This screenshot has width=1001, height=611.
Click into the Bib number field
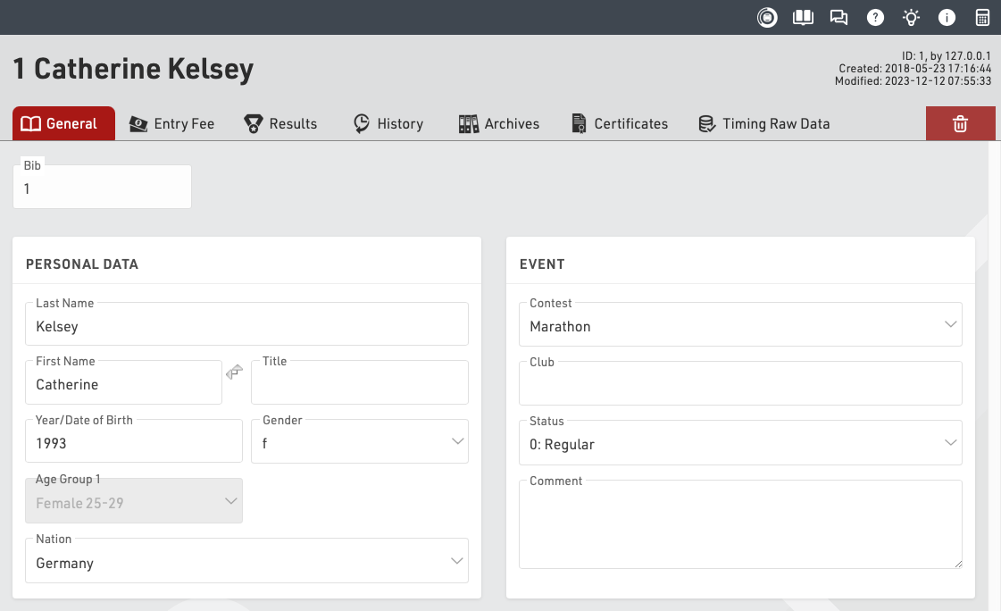[102, 188]
